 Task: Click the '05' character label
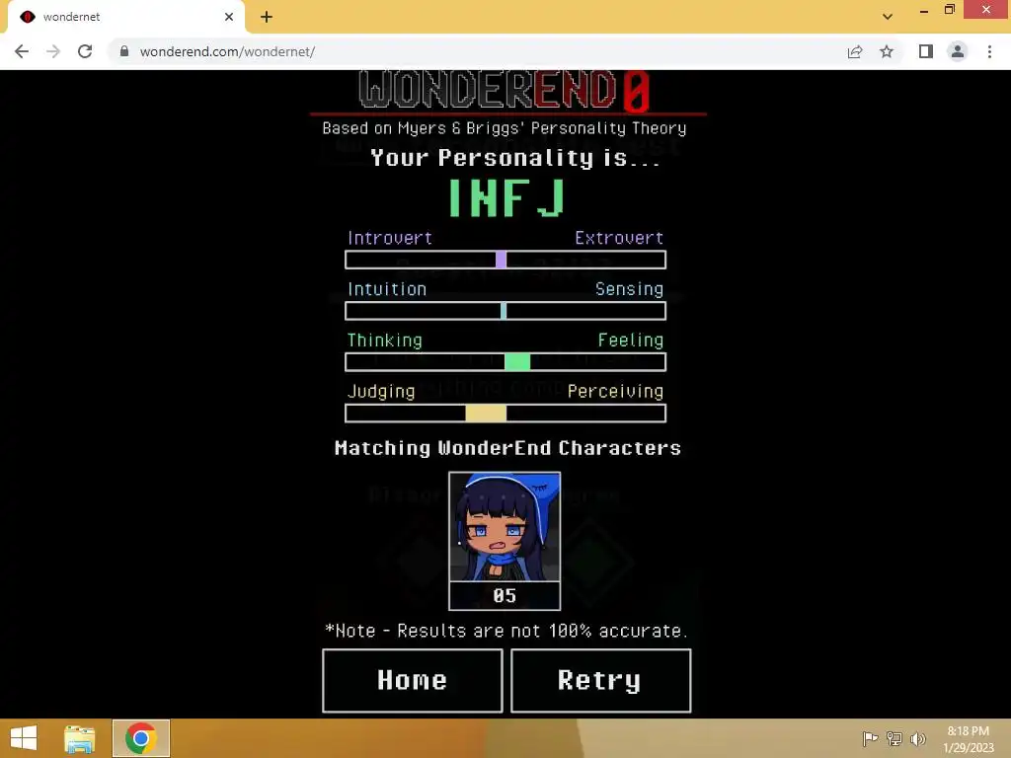(505, 595)
